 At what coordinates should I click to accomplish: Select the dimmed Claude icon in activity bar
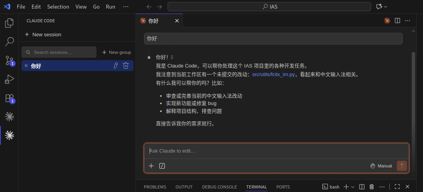point(9,117)
